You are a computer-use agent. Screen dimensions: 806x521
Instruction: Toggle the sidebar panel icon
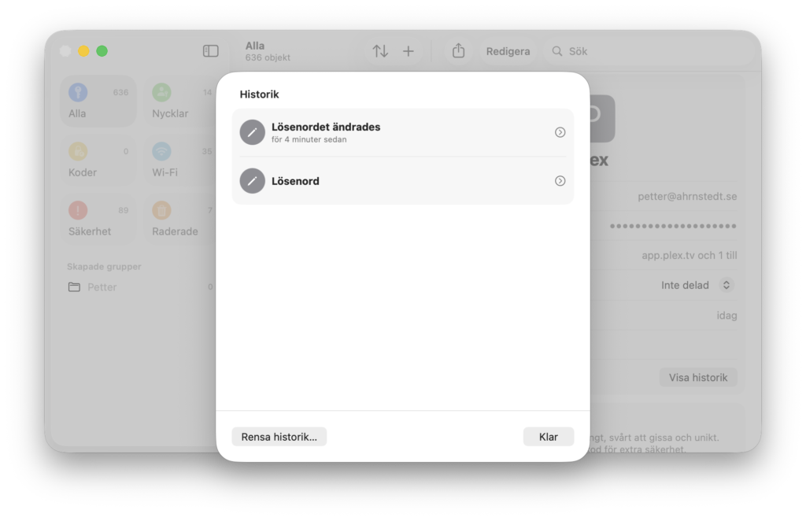[x=210, y=51]
